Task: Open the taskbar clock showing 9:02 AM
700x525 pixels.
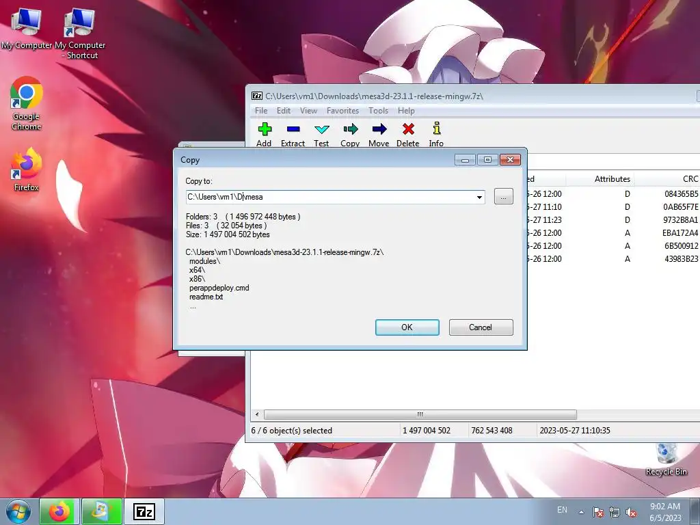Action: [665, 511]
